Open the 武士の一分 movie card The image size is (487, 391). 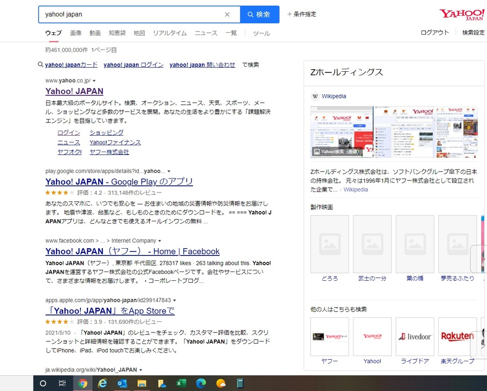tap(372, 249)
